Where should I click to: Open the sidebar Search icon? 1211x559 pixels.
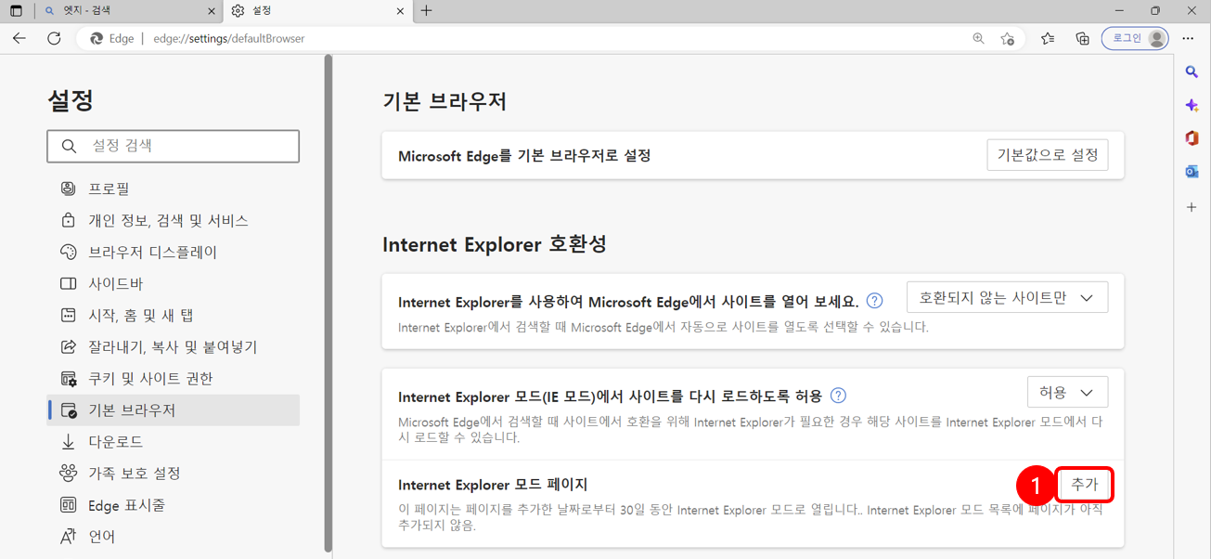(x=1192, y=71)
